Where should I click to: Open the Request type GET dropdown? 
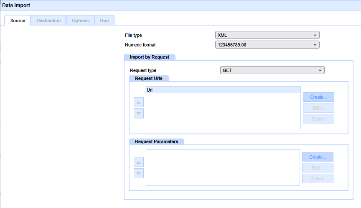coord(272,70)
